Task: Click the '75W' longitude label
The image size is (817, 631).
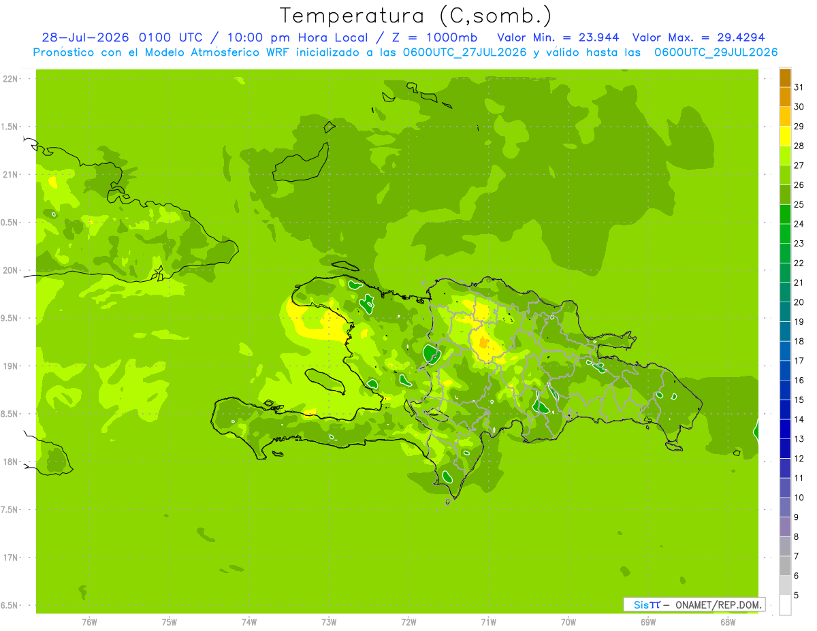Action: 170,622
